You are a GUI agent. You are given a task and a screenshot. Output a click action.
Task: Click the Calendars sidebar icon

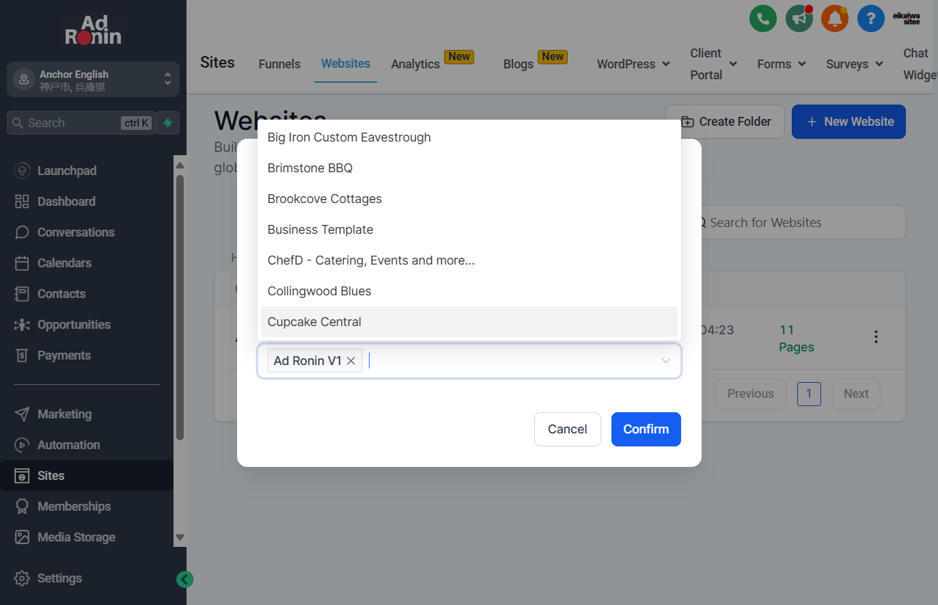pyautogui.click(x=22, y=263)
